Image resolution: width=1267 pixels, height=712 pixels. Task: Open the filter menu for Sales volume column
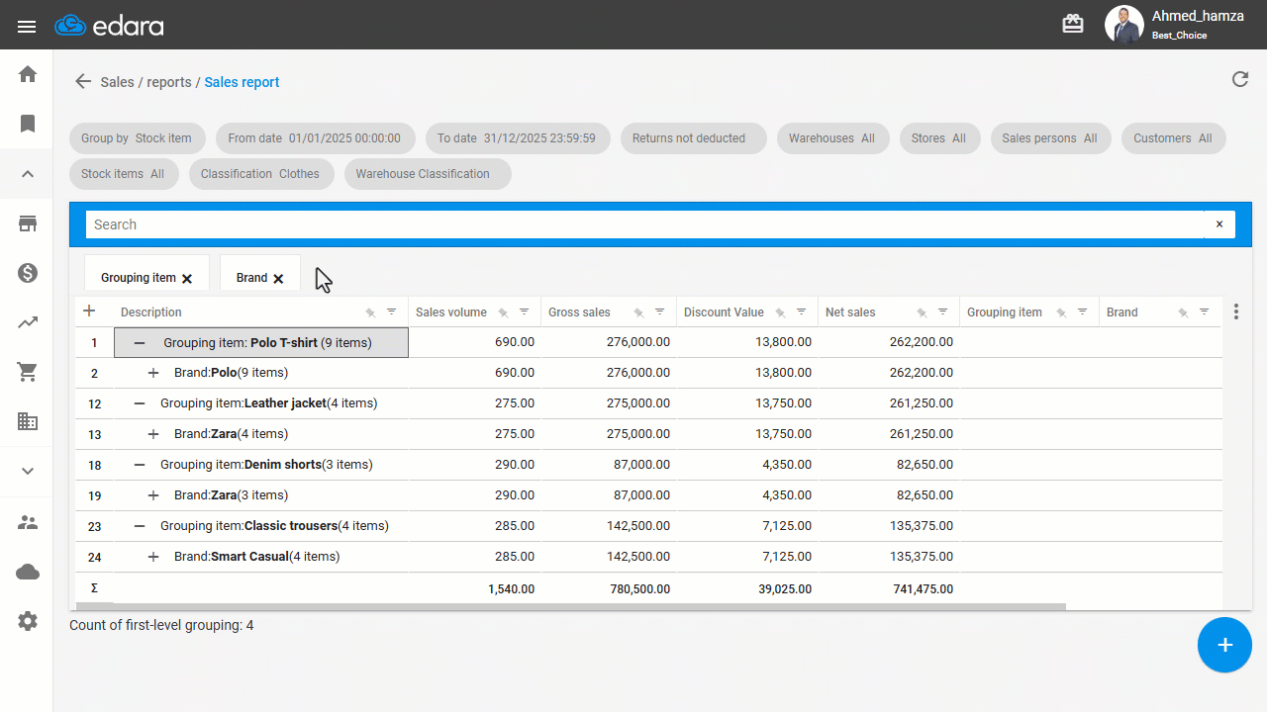pos(524,311)
